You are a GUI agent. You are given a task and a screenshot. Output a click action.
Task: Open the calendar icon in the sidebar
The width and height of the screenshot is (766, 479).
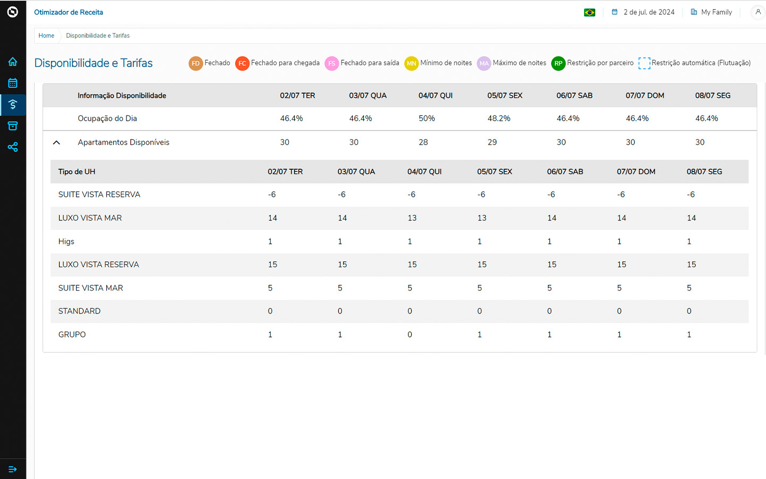(13, 83)
